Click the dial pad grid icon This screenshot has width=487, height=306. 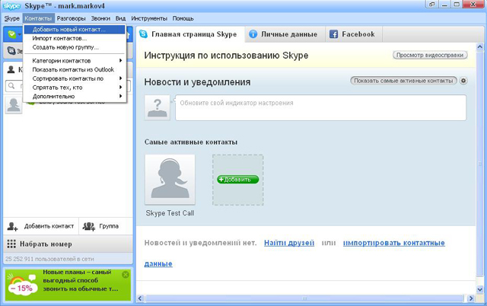11,244
